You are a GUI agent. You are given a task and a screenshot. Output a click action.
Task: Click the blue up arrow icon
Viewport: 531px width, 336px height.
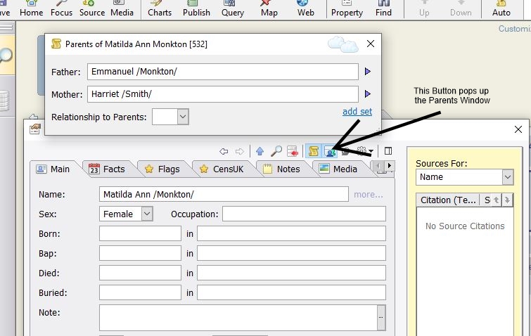click(260, 151)
